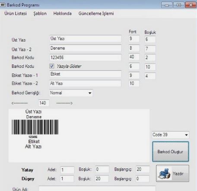Screen dimensions: 197x191
Task: Click the Etiket Yazısı - 1 field
Action: (86, 74)
